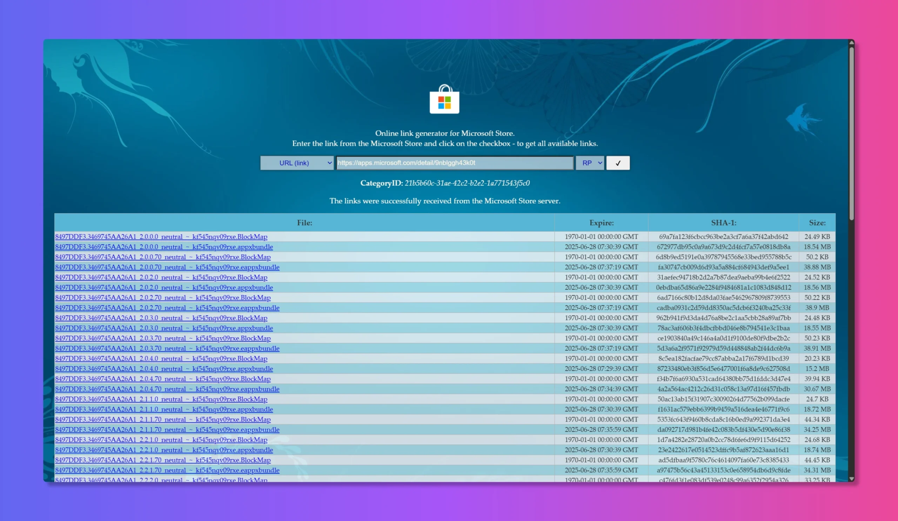Open the 2.1.1.0 BlockMap link

[x=161, y=399]
